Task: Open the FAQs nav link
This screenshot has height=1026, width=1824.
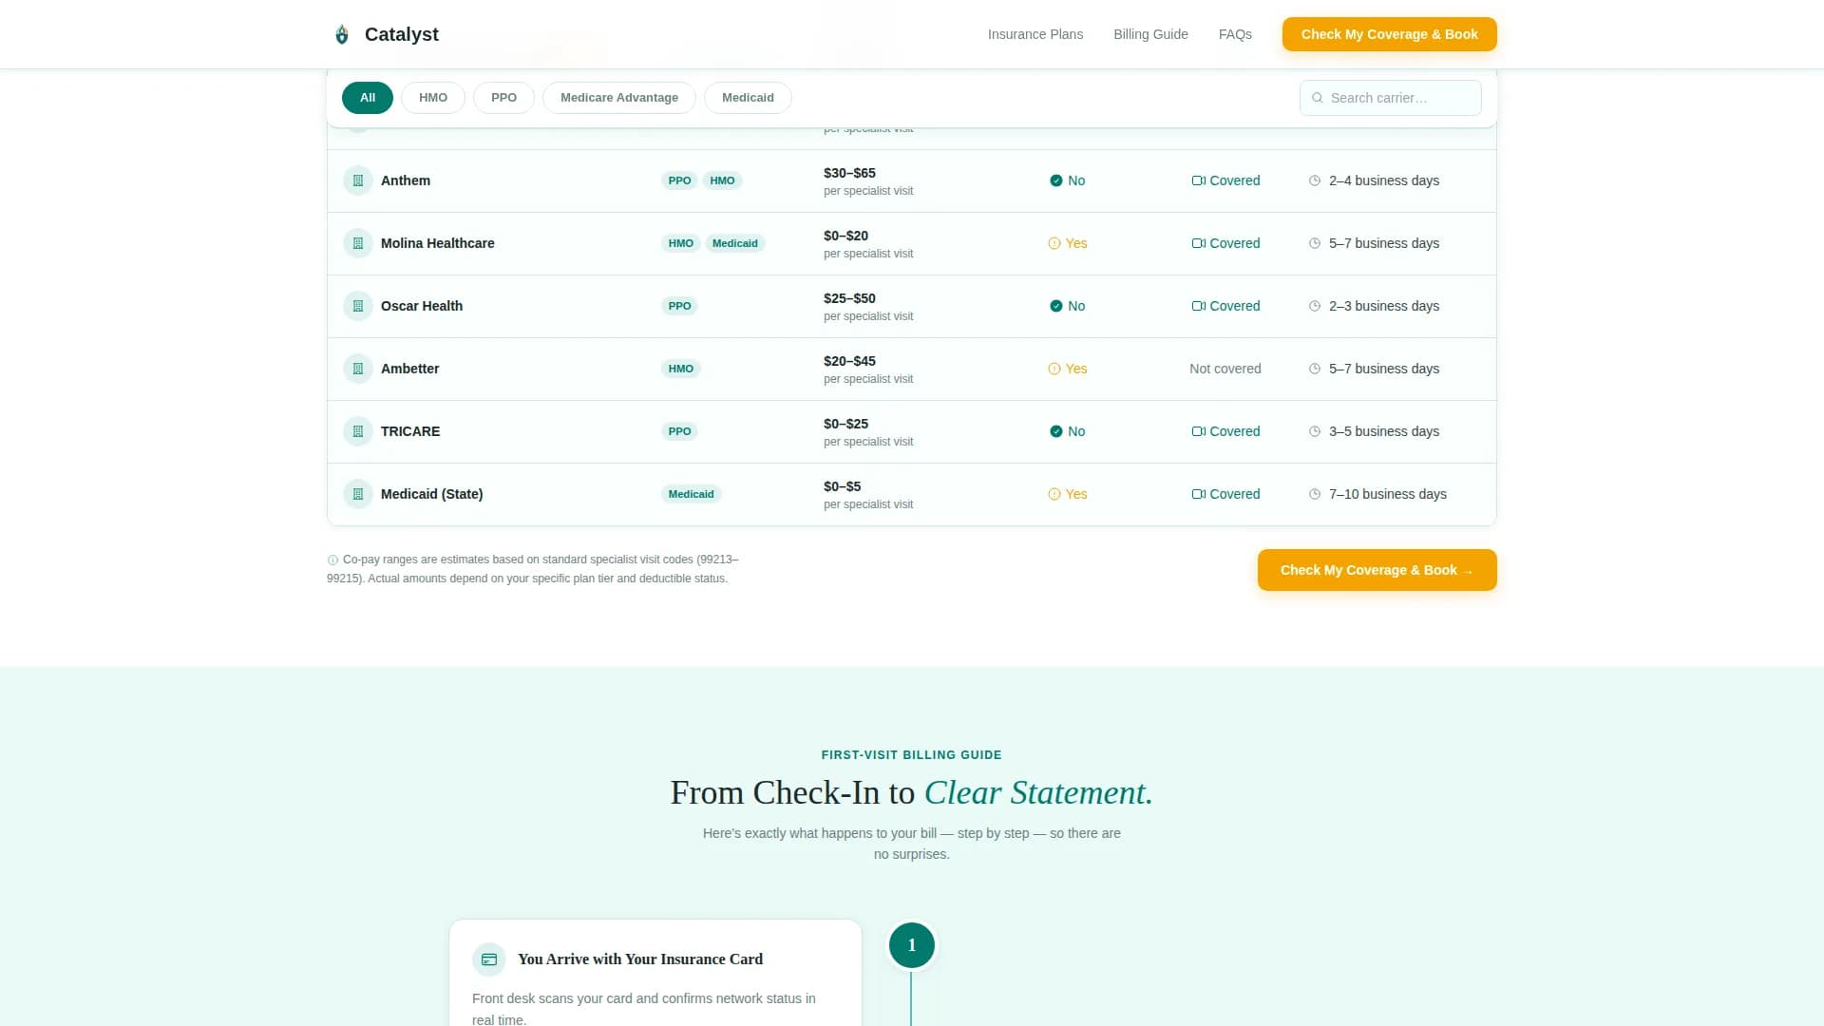Action: click(x=1235, y=34)
